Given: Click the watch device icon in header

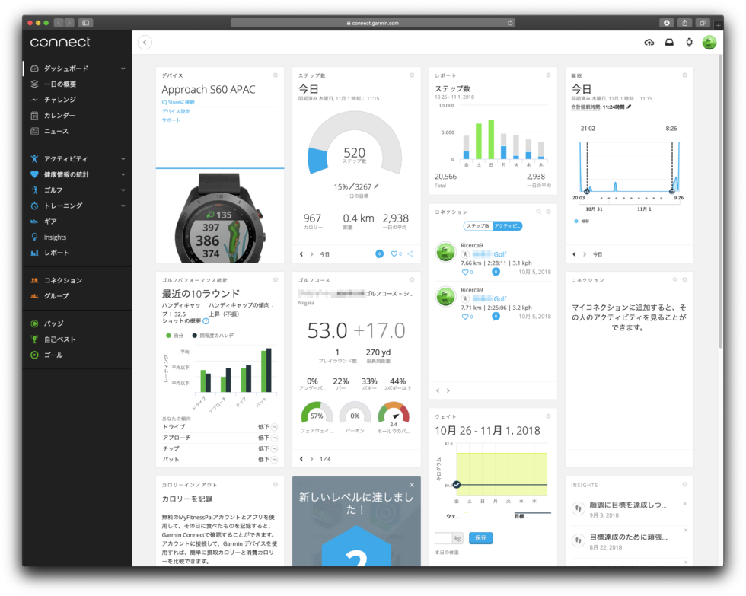Looking at the screenshot, I should click(x=689, y=43).
